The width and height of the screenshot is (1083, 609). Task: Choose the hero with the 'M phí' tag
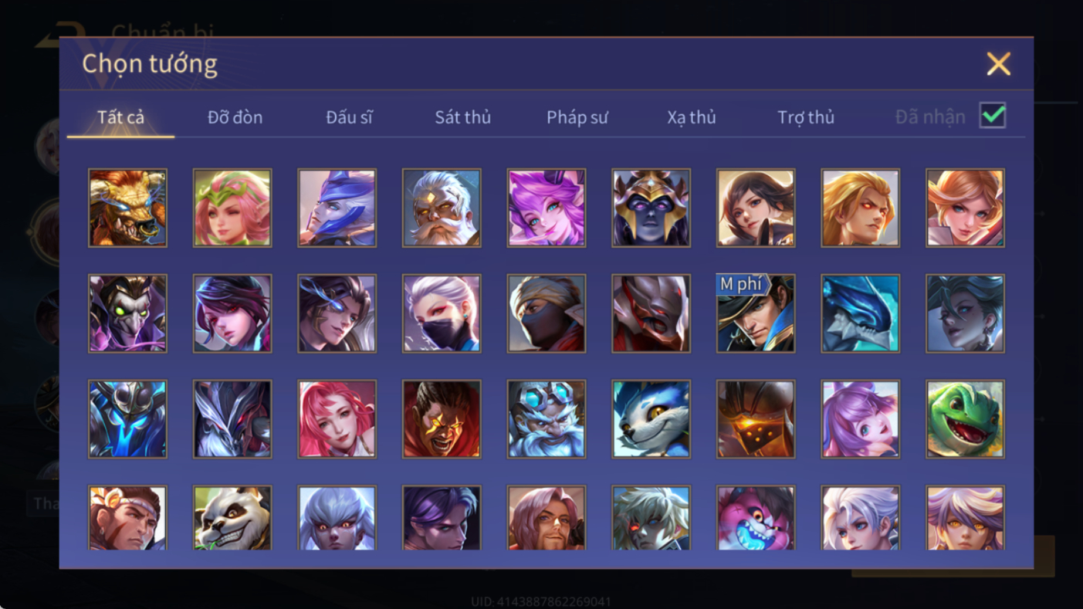coord(756,313)
